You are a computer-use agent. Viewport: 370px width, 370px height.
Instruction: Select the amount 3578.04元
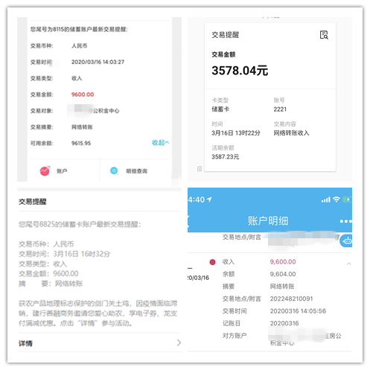[x=240, y=71]
